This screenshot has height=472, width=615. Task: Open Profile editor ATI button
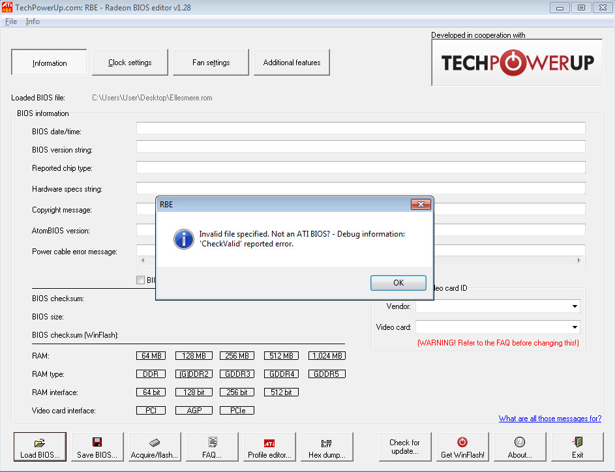coord(269,447)
